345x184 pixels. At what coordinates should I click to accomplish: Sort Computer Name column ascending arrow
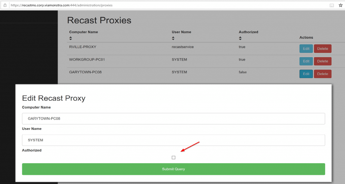(71, 37)
